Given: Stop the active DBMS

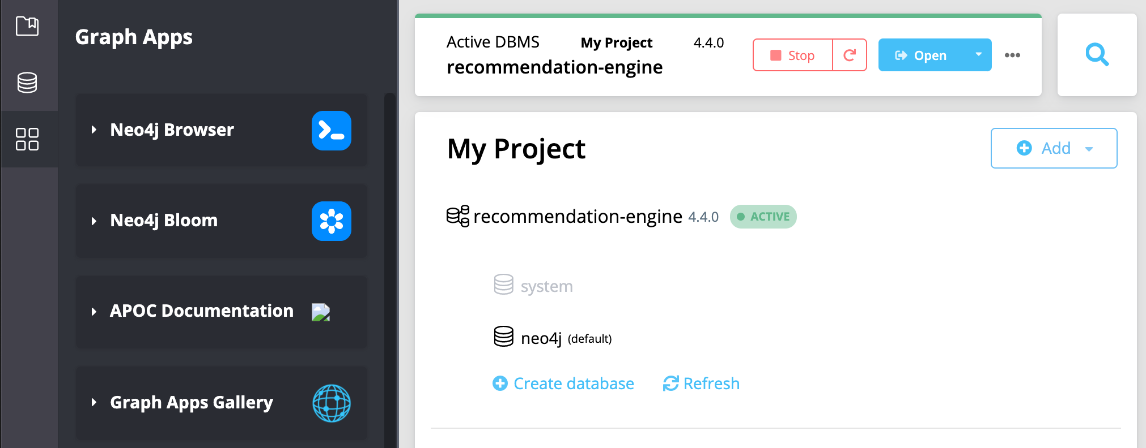Looking at the screenshot, I should pyautogui.click(x=793, y=55).
